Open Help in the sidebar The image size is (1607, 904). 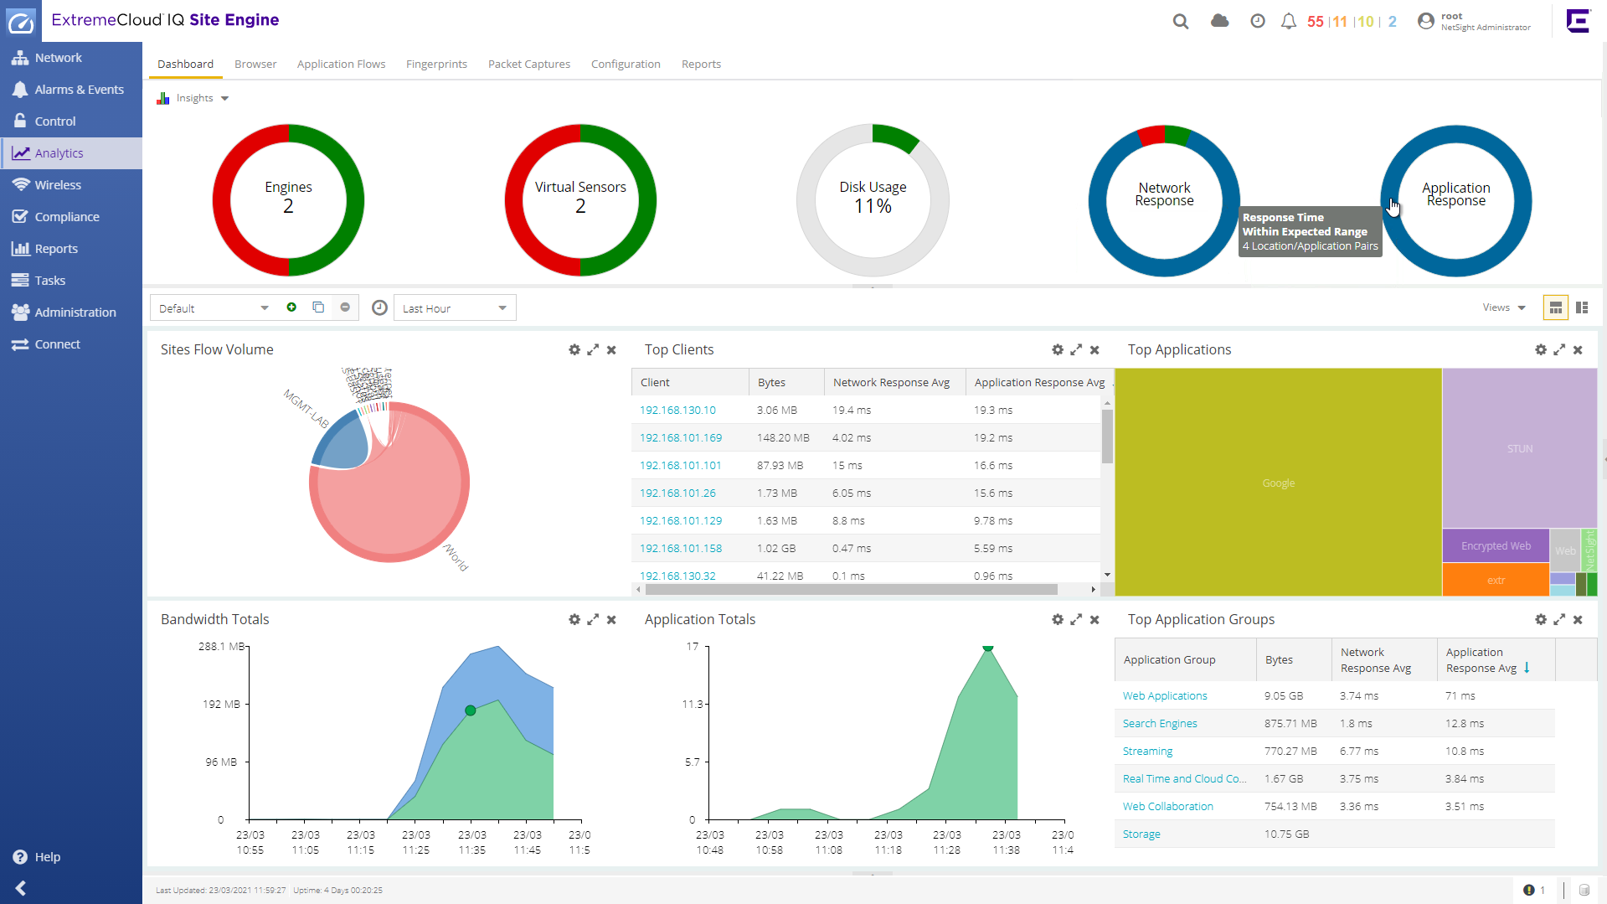tap(37, 857)
